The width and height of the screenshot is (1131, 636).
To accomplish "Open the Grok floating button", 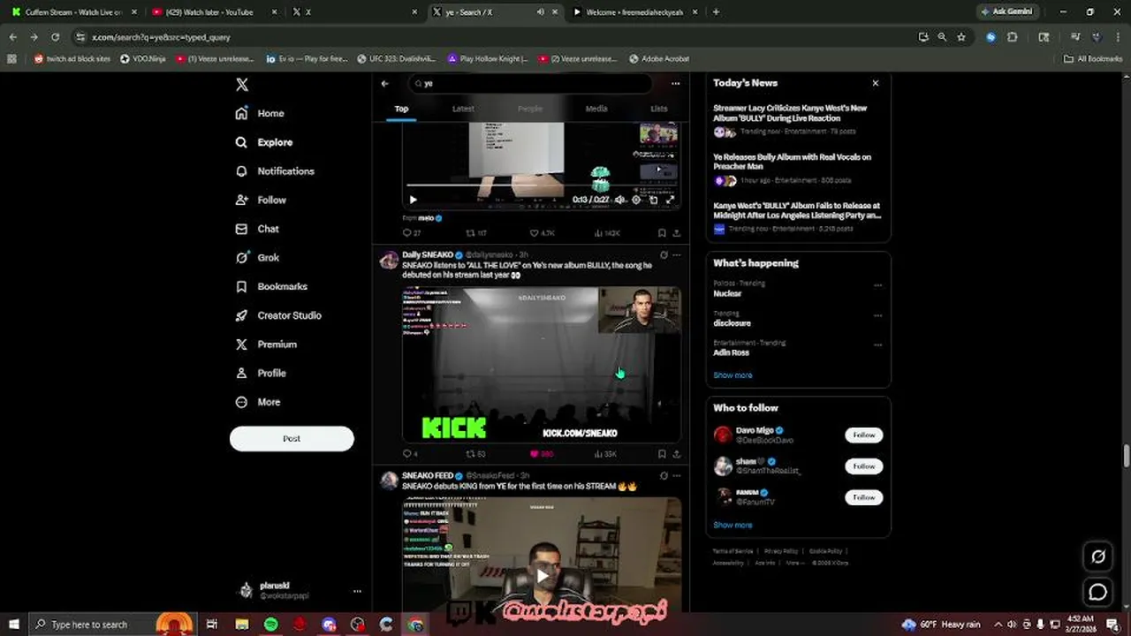I will pos(1098,556).
